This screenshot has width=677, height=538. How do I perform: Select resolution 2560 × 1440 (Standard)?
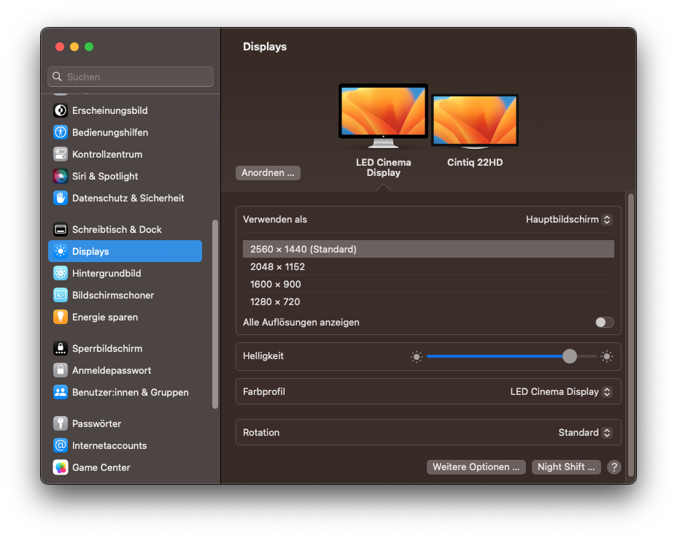pos(428,250)
